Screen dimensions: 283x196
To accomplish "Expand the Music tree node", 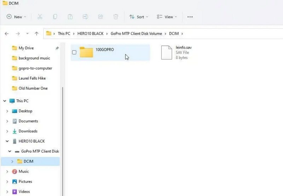I will pos(7,172).
